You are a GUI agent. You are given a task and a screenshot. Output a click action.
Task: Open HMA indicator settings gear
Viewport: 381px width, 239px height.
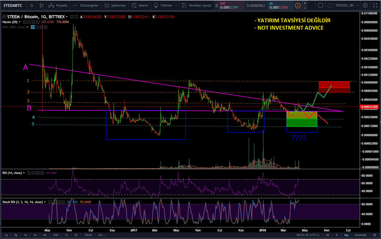[x=37, y=27]
